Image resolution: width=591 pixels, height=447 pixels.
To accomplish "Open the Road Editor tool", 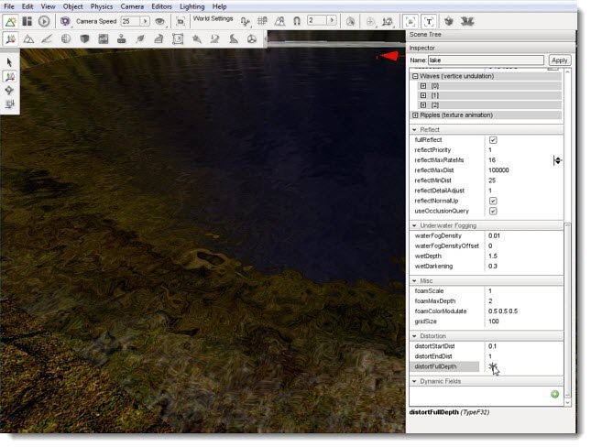I will pyautogui.click(x=234, y=38).
